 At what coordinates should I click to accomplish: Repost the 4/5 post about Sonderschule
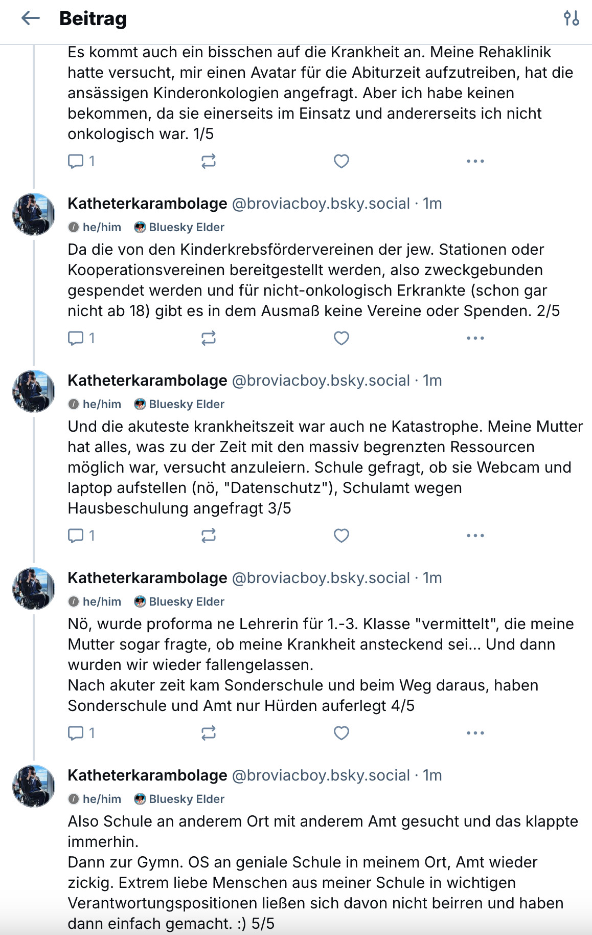(x=209, y=733)
